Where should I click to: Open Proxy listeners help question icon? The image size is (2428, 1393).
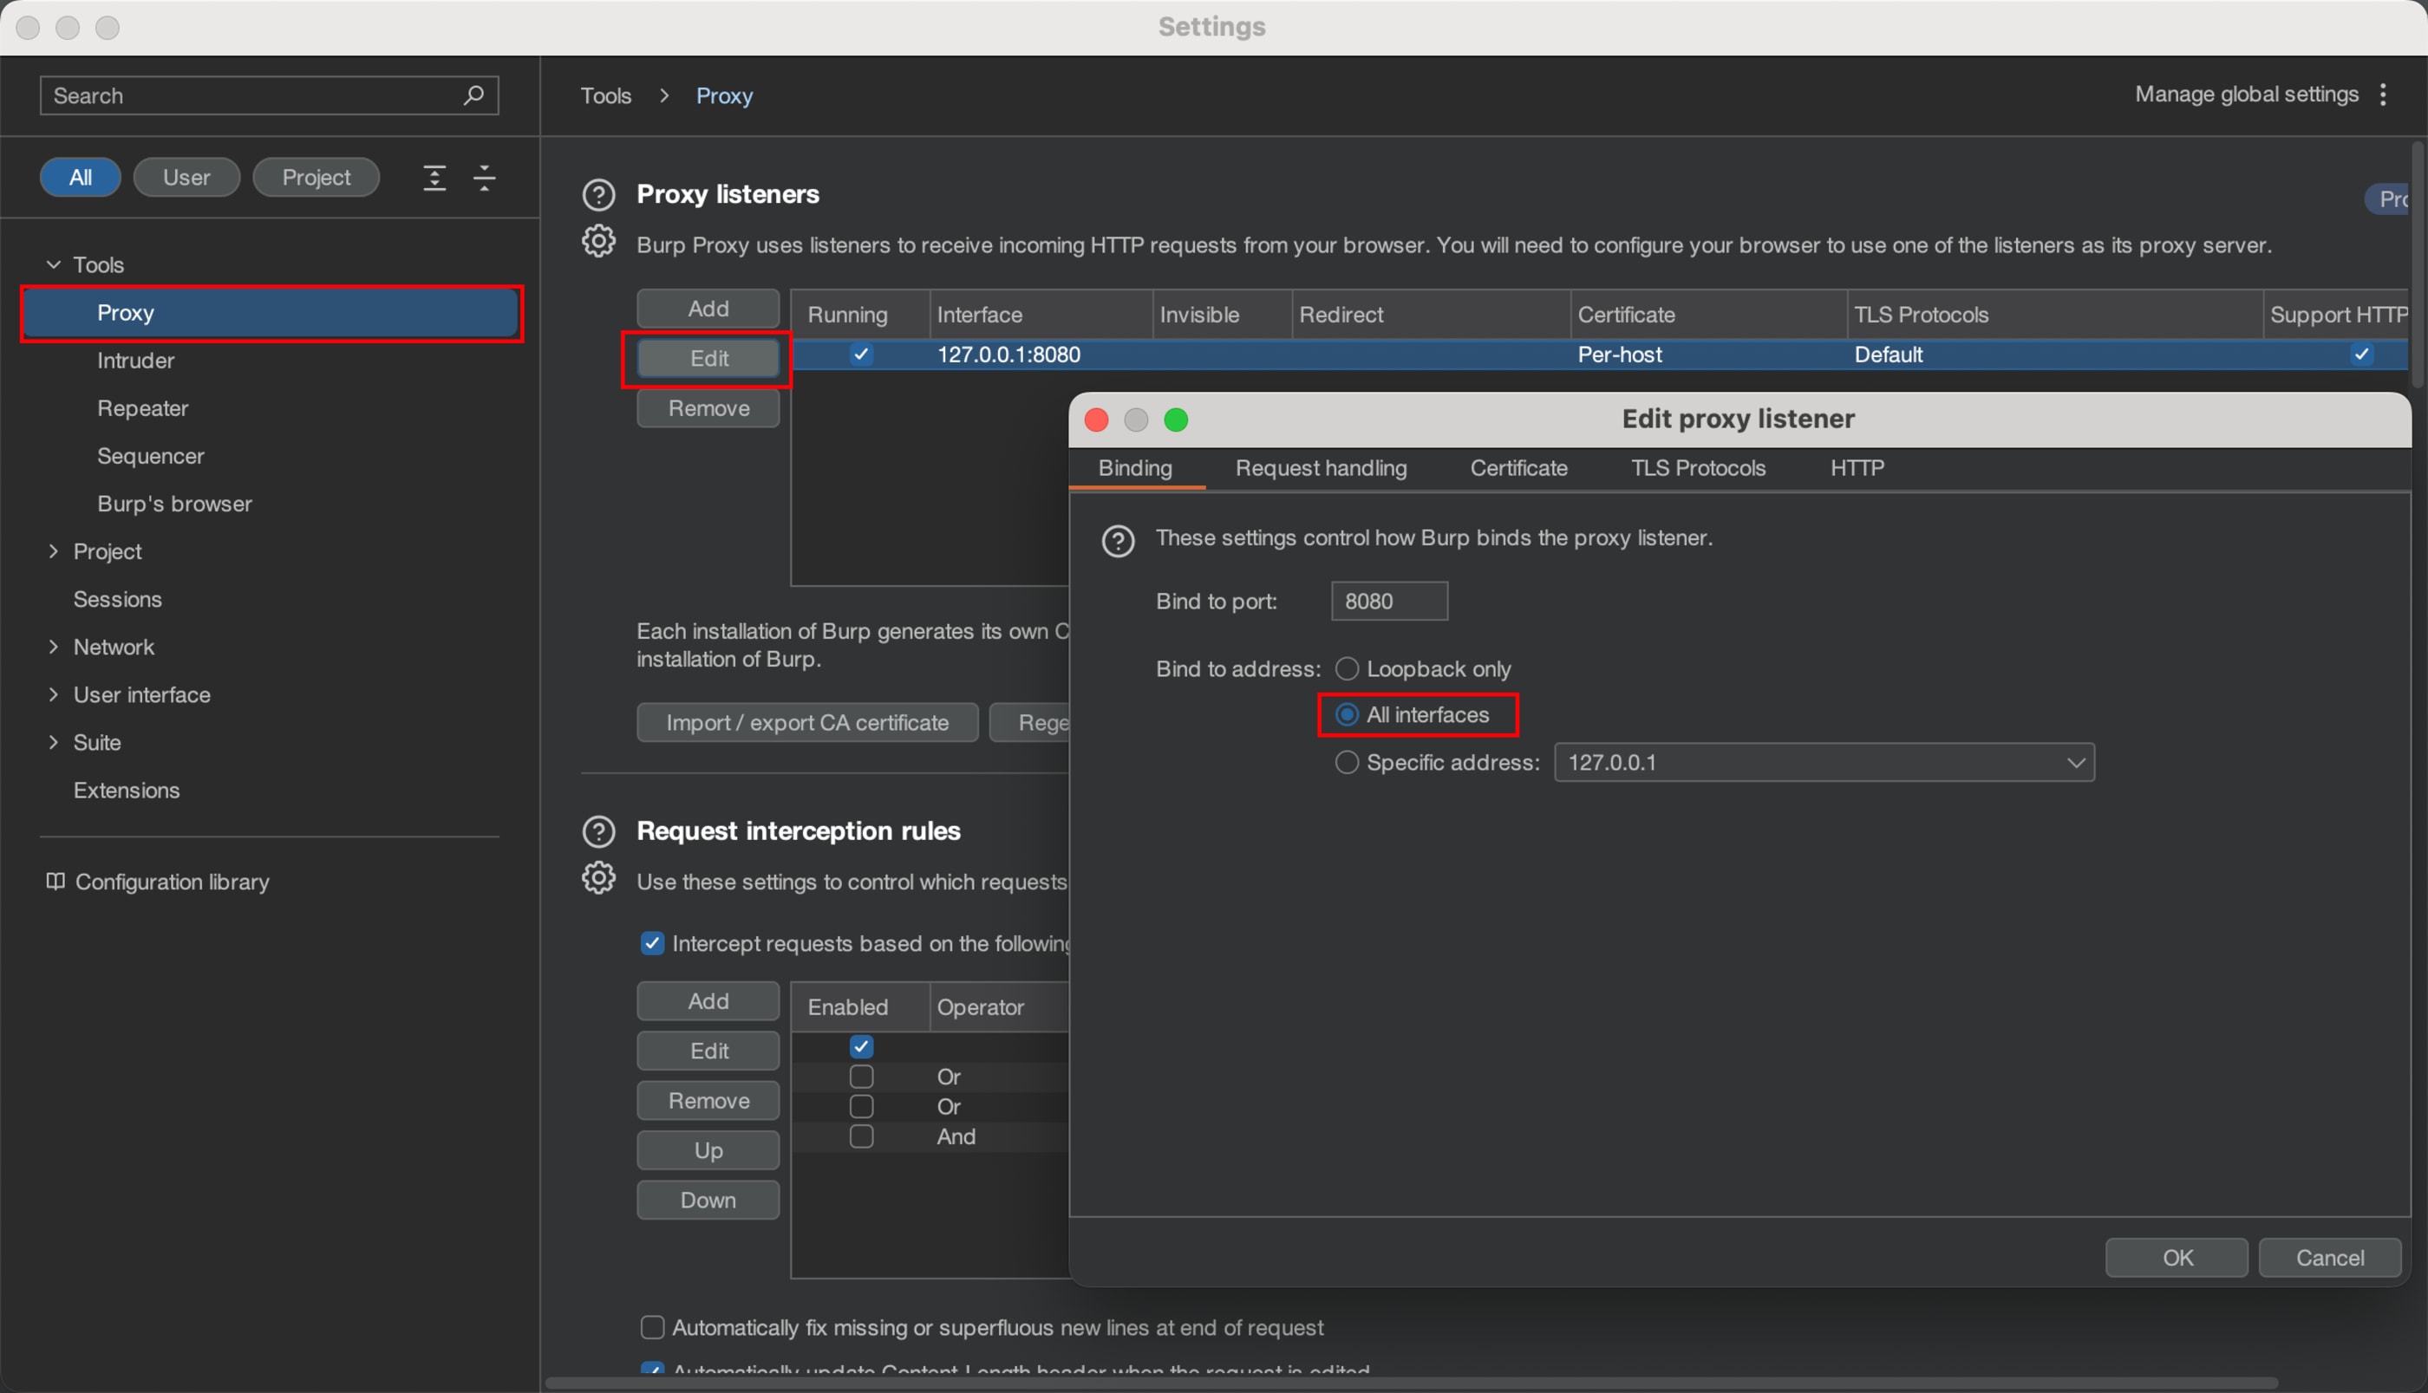598,194
